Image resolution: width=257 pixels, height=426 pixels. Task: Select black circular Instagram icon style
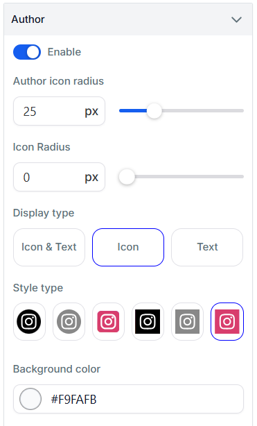(29, 321)
